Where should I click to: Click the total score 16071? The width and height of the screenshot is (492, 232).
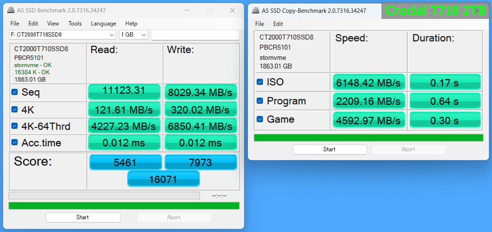click(163, 179)
